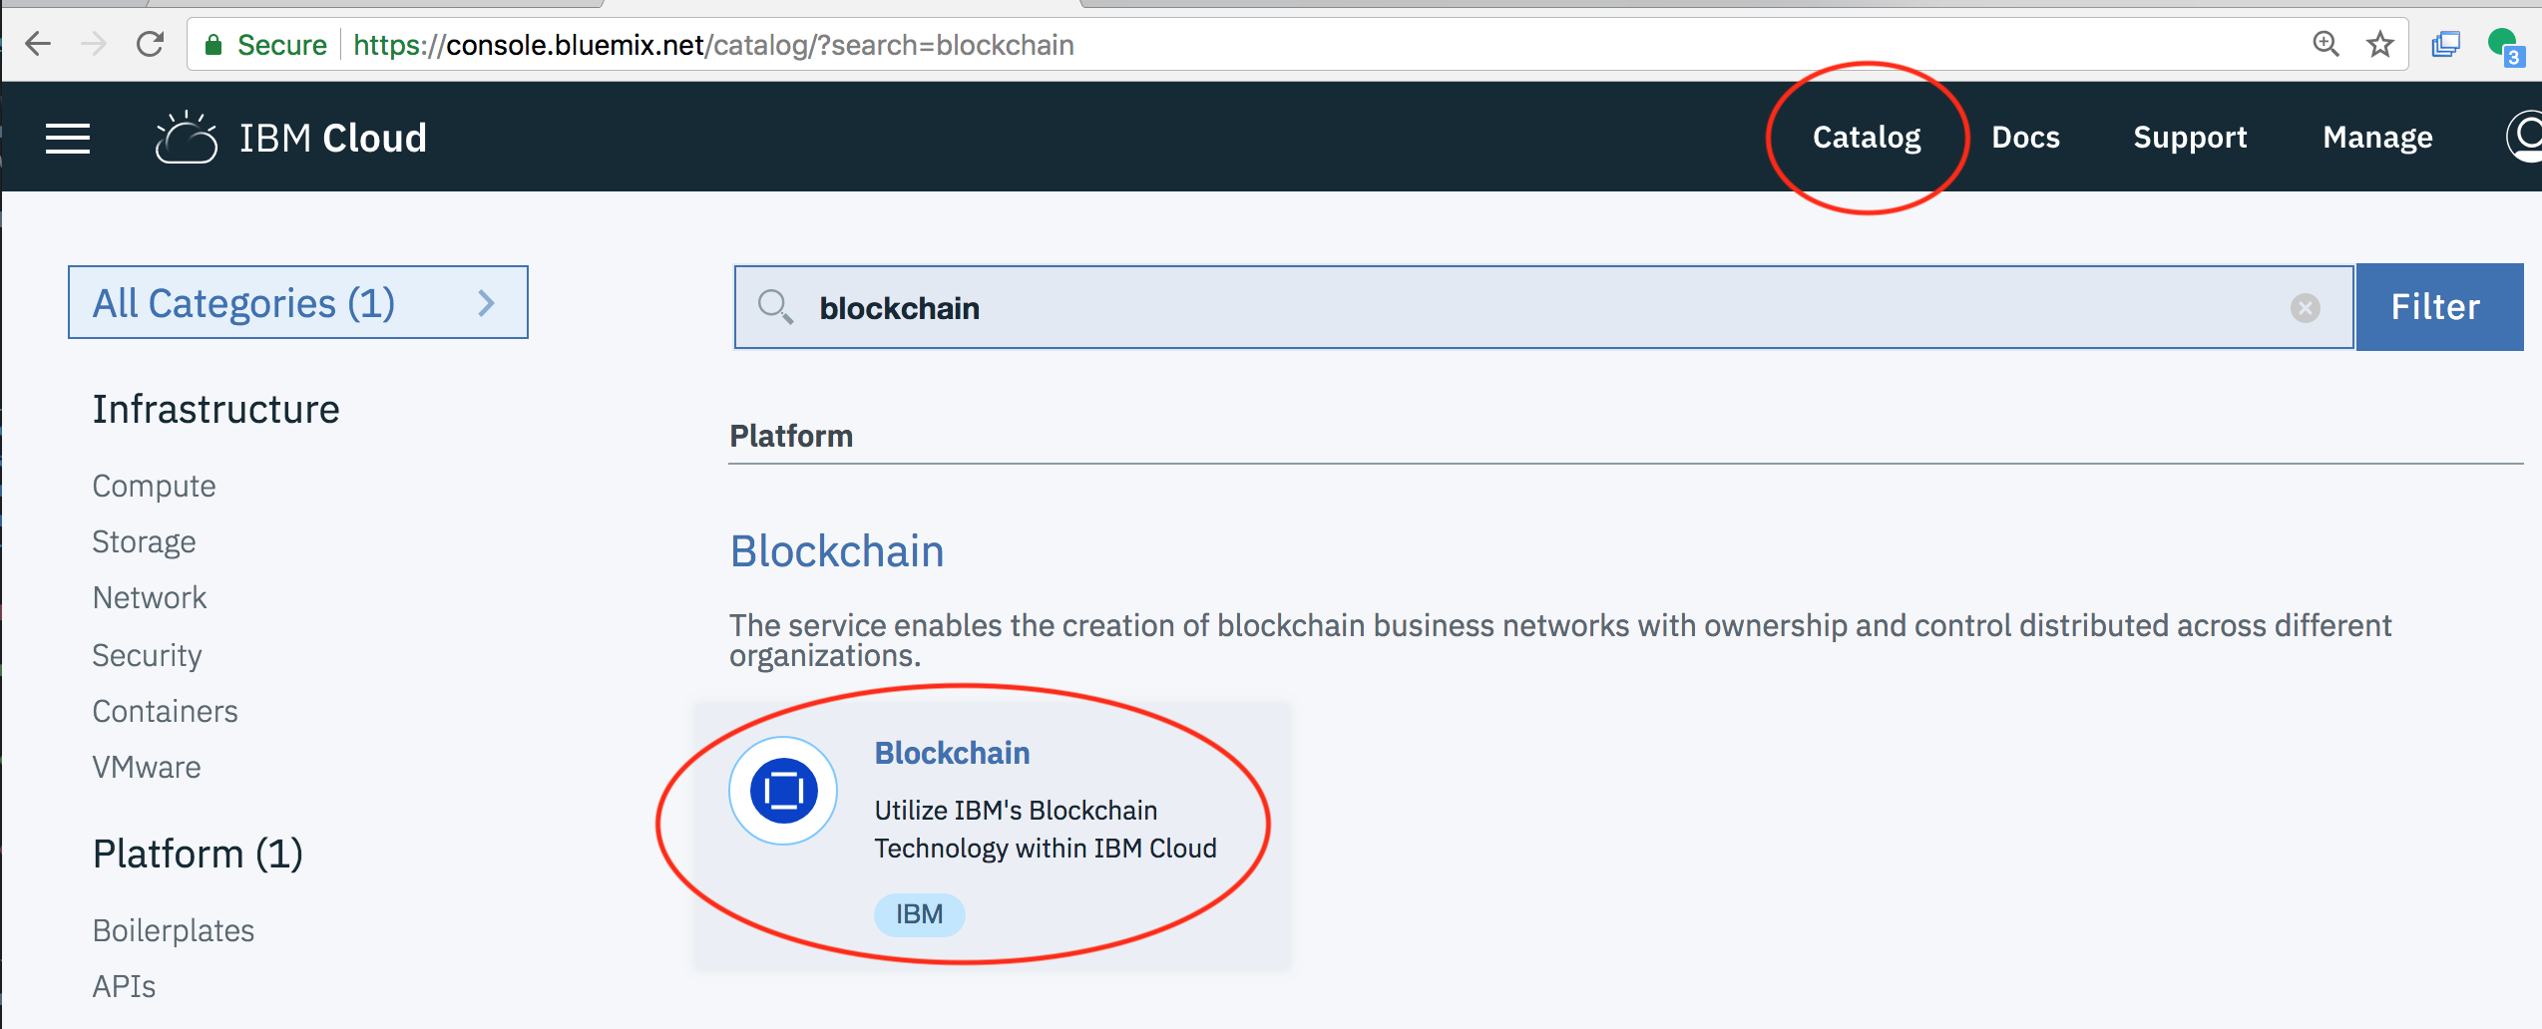This screenshot has height=1029, width=2542.
Task: Open the Catalog menu item
Action: point(1867,138)
